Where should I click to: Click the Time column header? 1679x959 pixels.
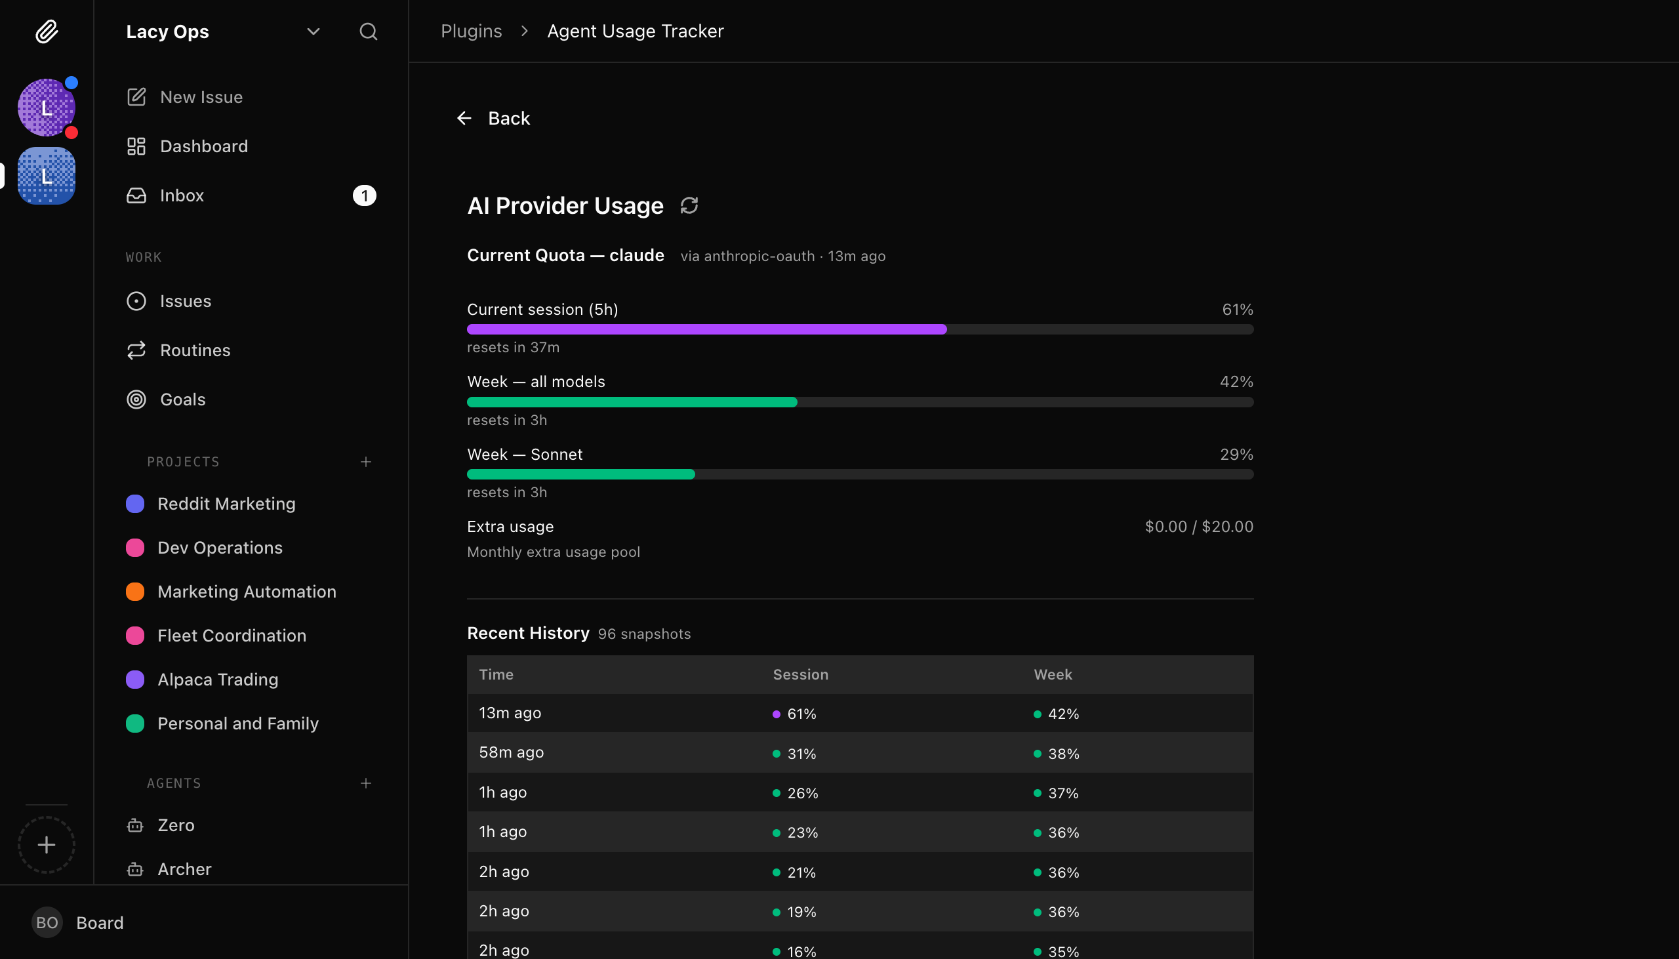point(496,674)
